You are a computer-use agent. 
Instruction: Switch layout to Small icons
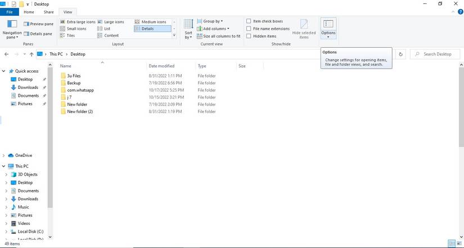73,29
